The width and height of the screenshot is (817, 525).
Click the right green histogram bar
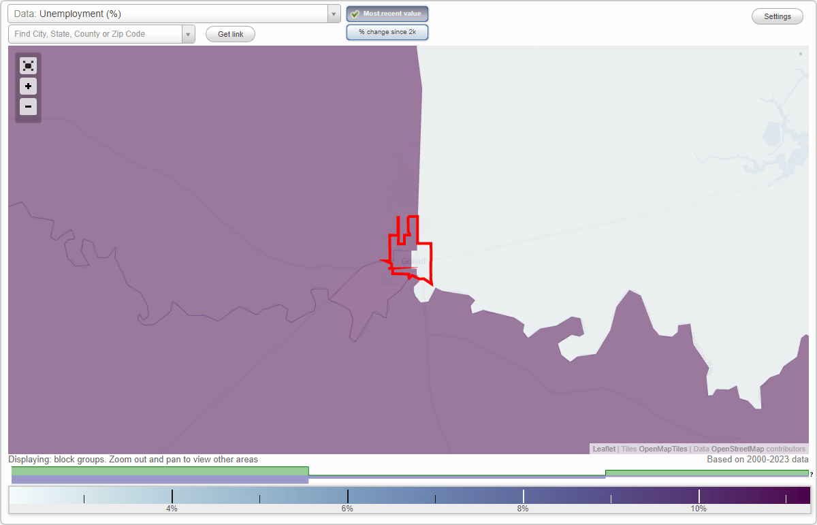coord(707,473)
